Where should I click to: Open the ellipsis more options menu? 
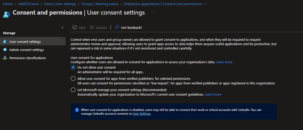(153, 12)
